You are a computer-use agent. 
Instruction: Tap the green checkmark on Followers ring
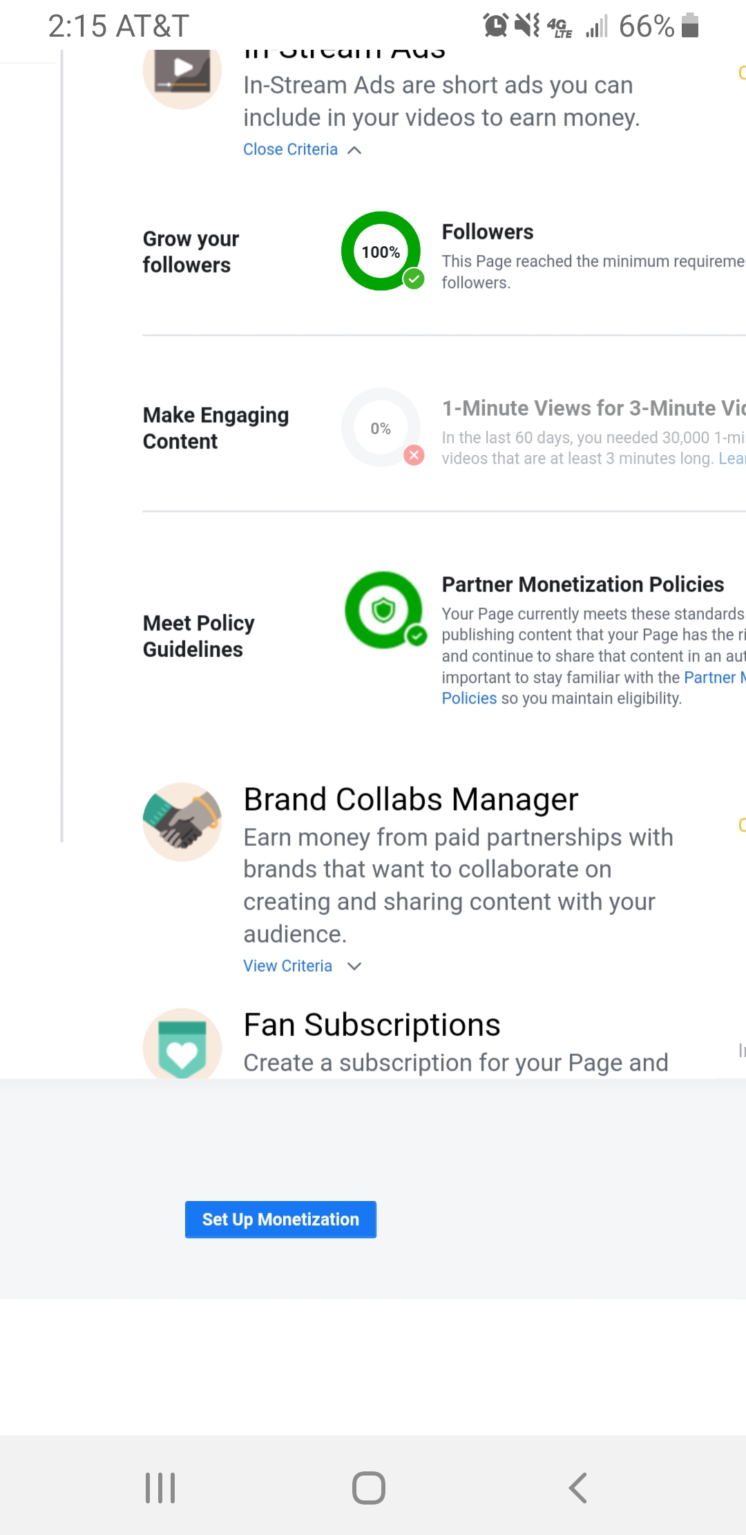[414, 279]
